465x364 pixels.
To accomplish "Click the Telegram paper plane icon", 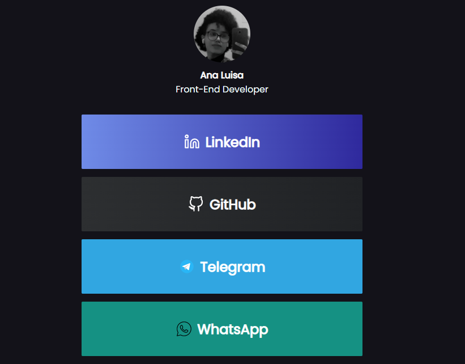I will 187,266.
